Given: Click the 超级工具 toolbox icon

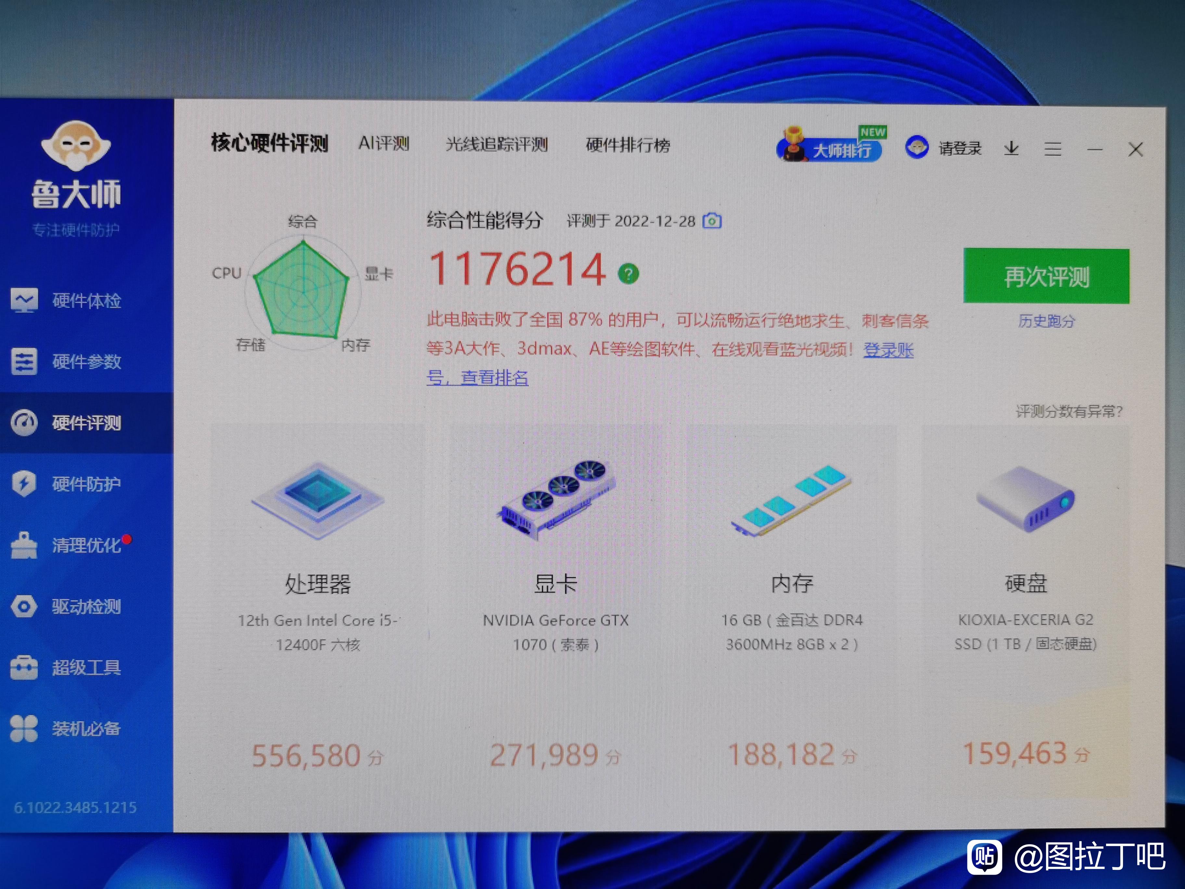Looking at the screenshot, I should click(x=24, y=668).
